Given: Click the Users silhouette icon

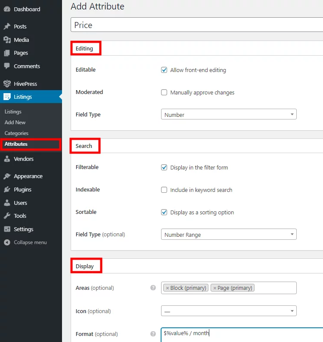Looking at the screenshot, I should coord(7,203).
